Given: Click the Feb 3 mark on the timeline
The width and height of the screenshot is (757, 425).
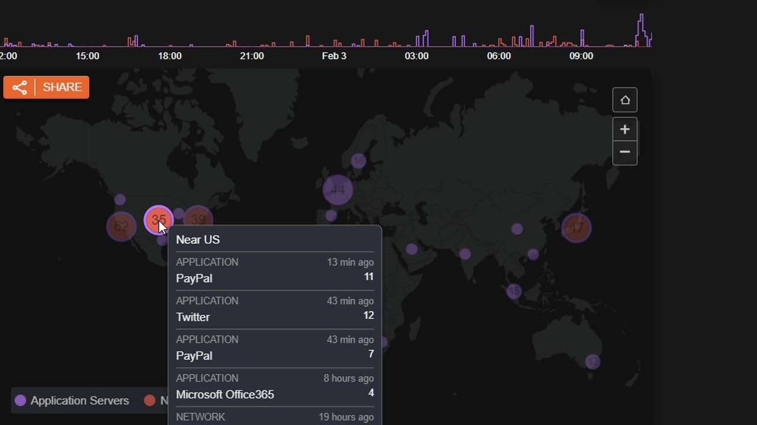Looking at the screenshot, I should pos(334,56).
